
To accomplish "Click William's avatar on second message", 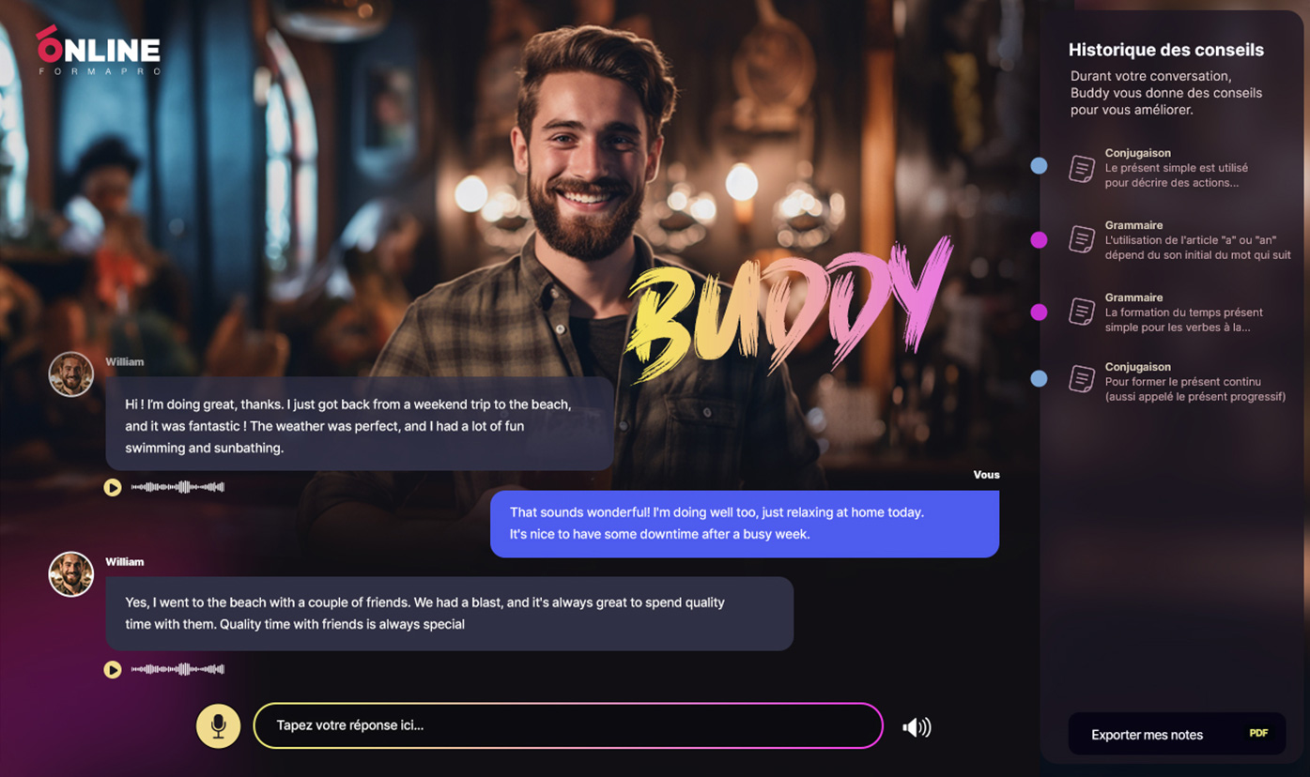I will pyautogui.click(x=71, y=574).
